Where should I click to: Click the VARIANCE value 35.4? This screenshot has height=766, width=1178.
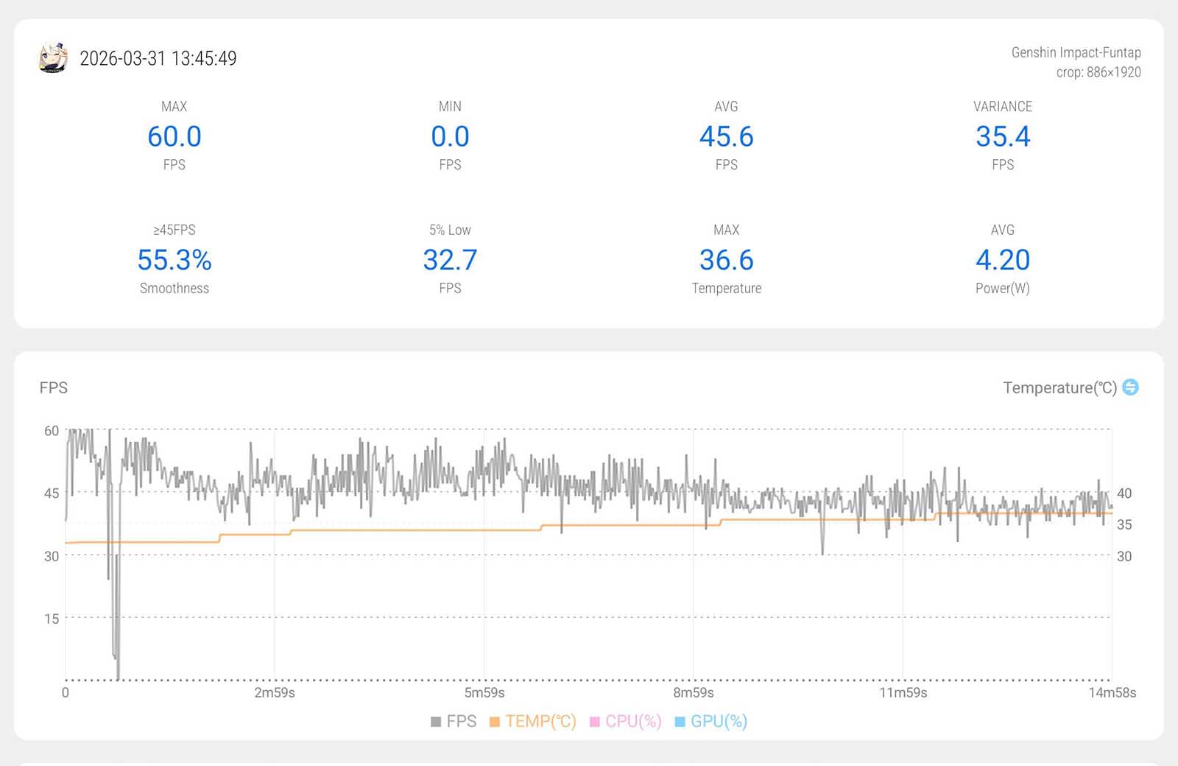point(1002,137)
